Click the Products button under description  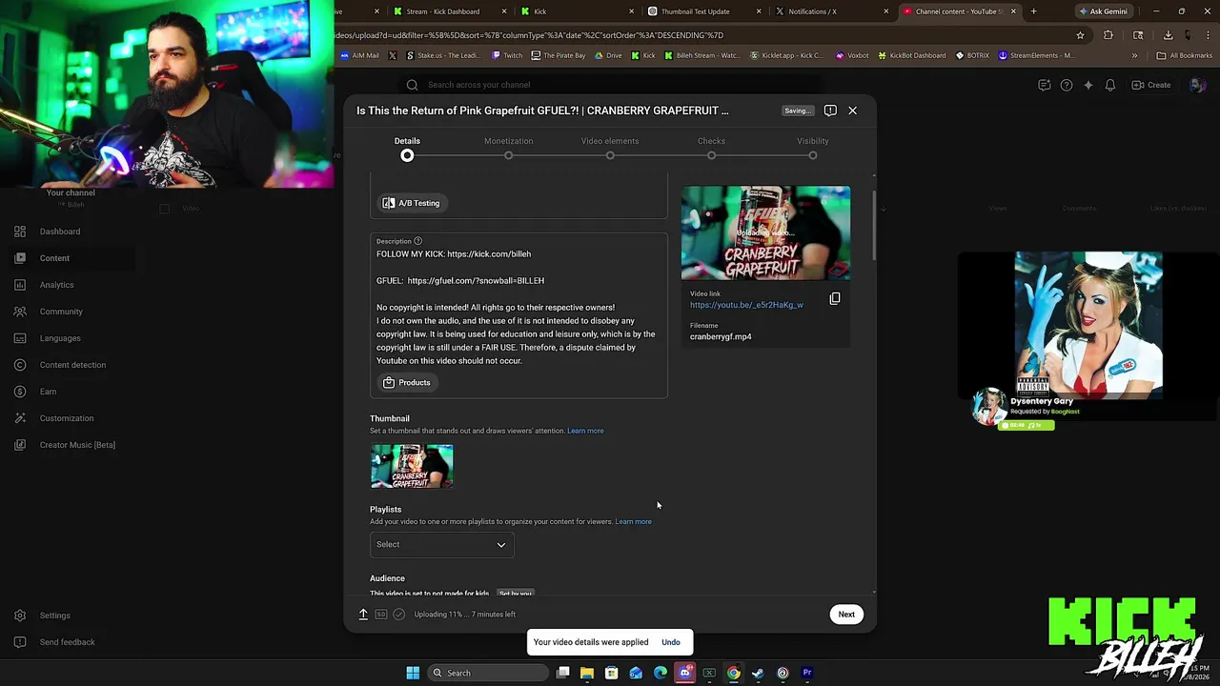407,382
